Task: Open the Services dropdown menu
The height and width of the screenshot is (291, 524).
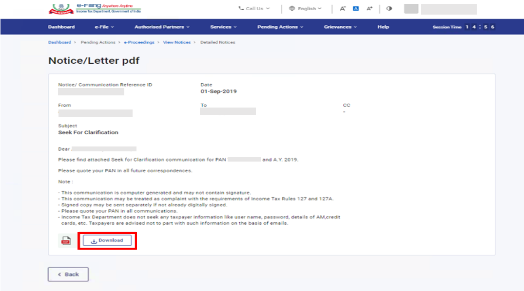Action: pyautogui.click(x=223, y=27)
